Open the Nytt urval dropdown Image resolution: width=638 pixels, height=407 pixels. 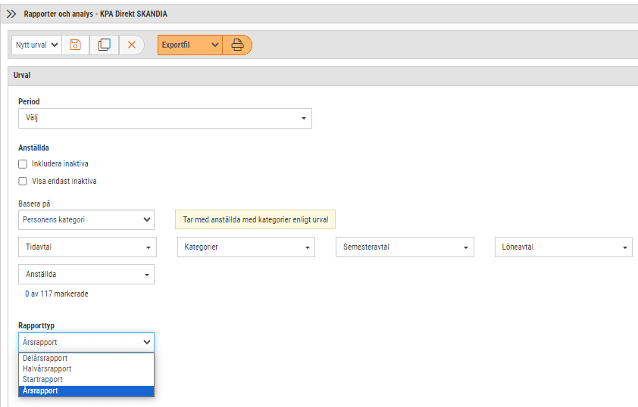point(36,45)
